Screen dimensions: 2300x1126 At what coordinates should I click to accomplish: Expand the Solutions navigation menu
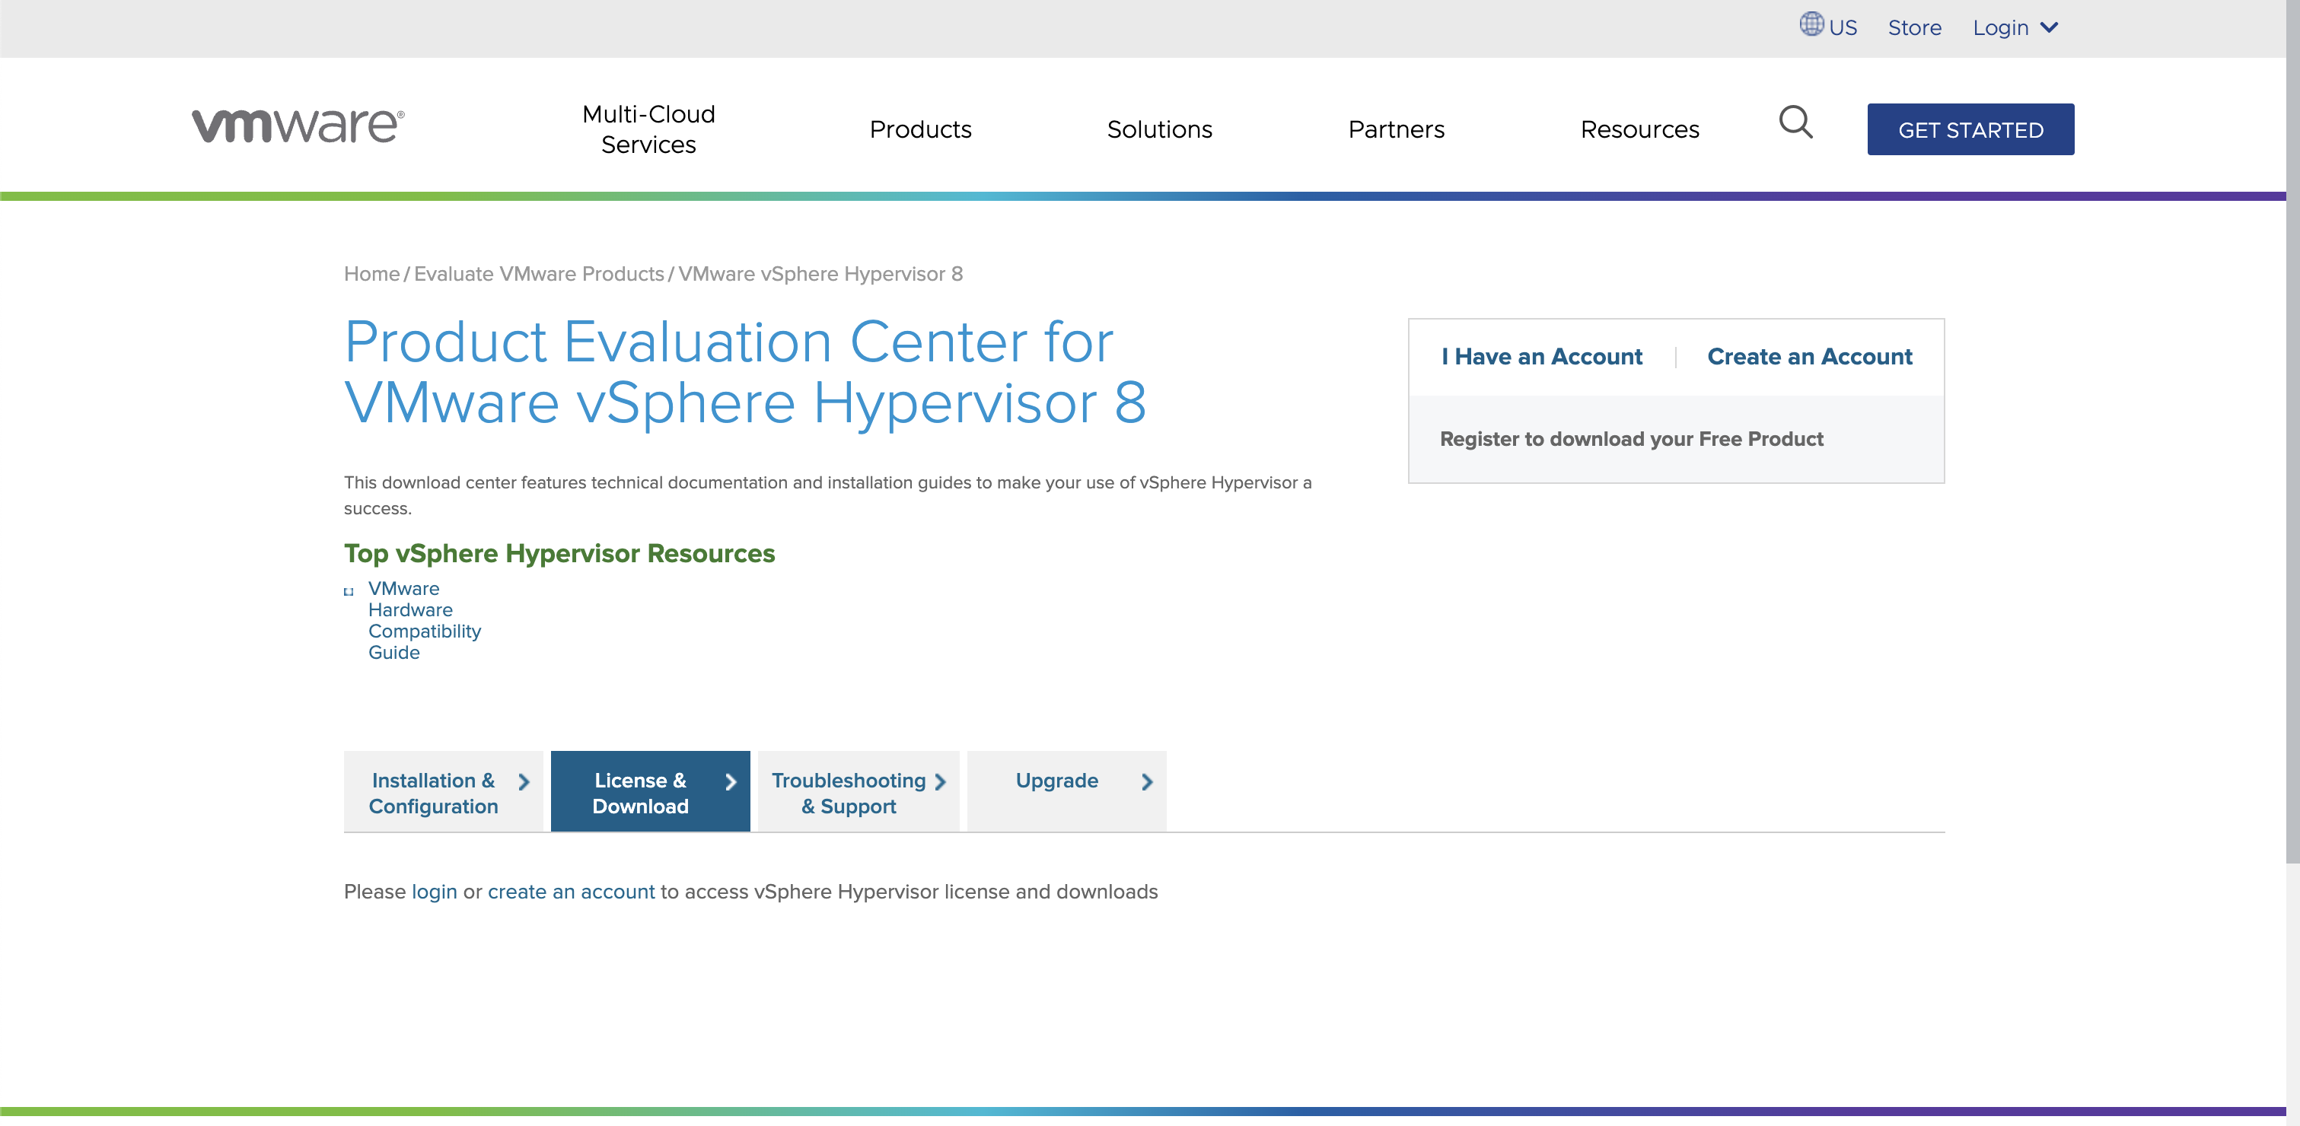tap(1159, 129)
